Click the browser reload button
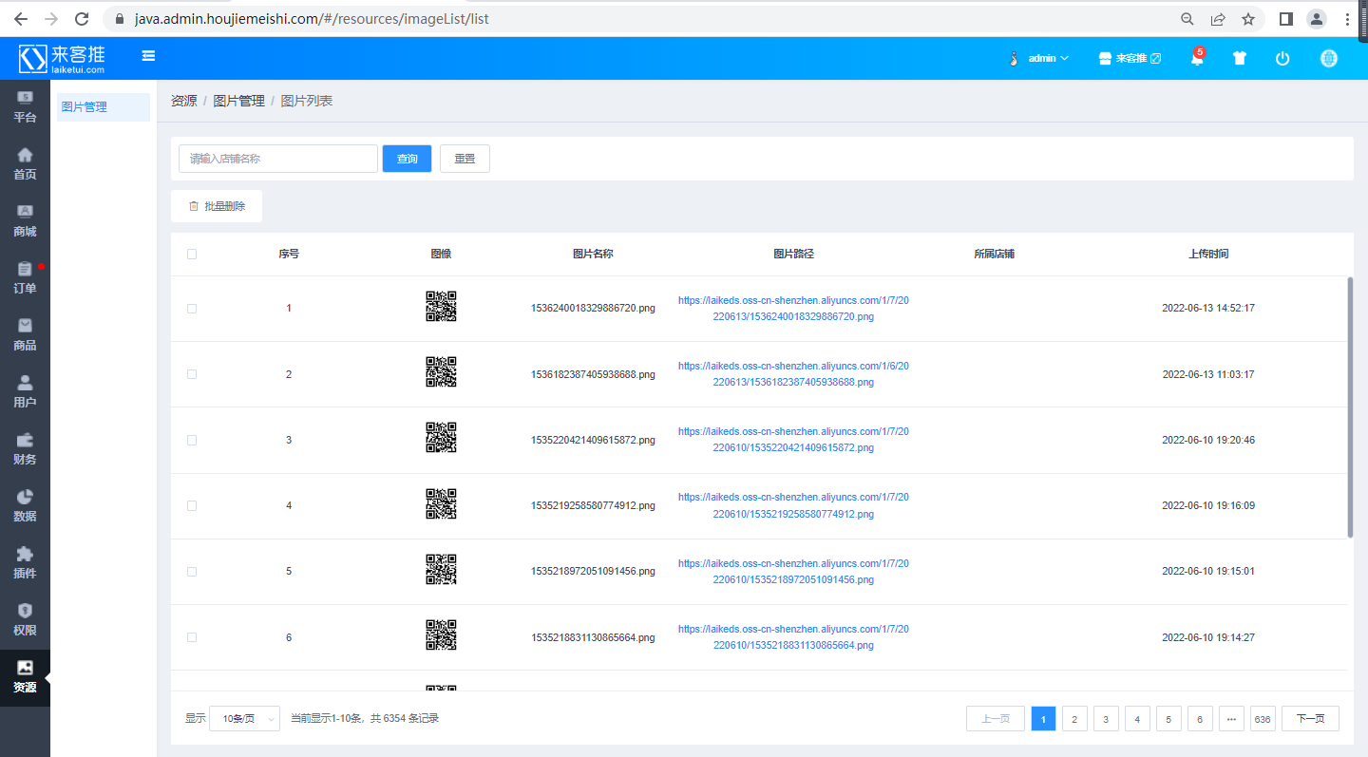Viewport: 1368px width, 757px height. pos(82,18)
